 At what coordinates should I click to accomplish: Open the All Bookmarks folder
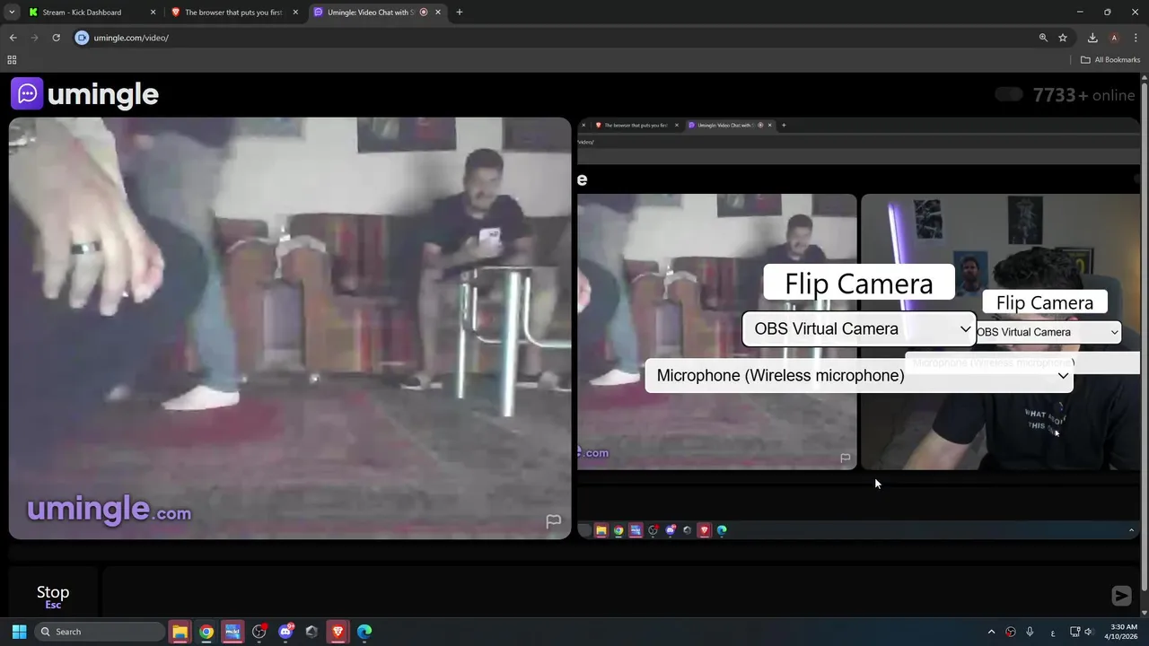(1110, 60)
